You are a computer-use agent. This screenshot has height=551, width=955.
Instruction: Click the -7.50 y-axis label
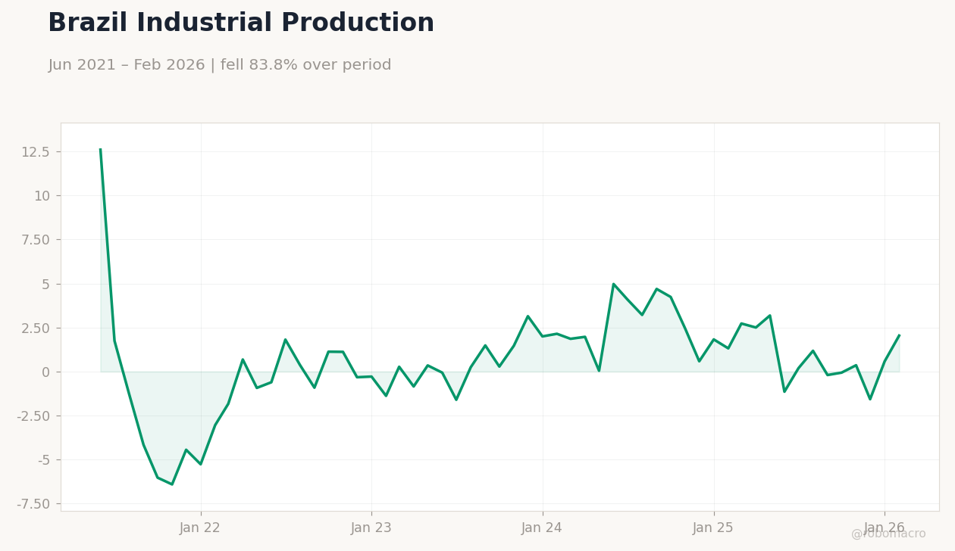pos(33,503)
